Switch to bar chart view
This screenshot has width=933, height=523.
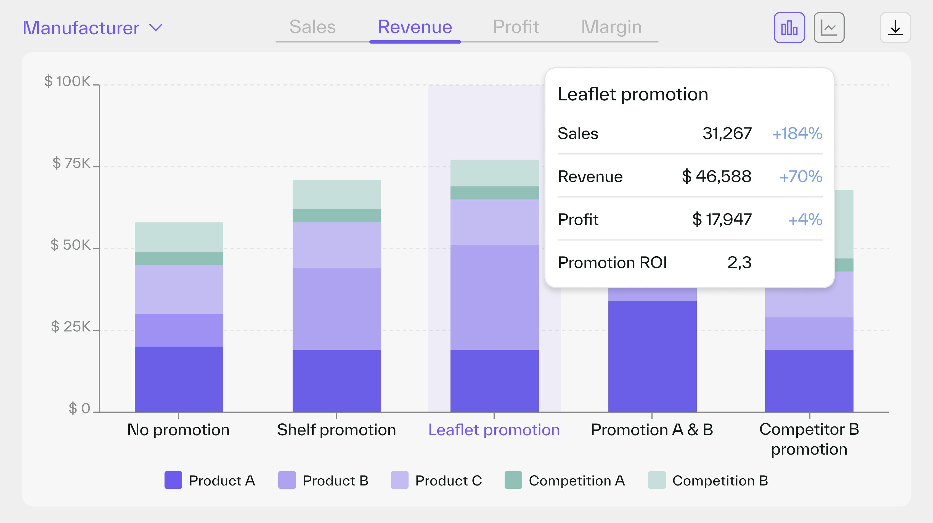coord(789,28)
